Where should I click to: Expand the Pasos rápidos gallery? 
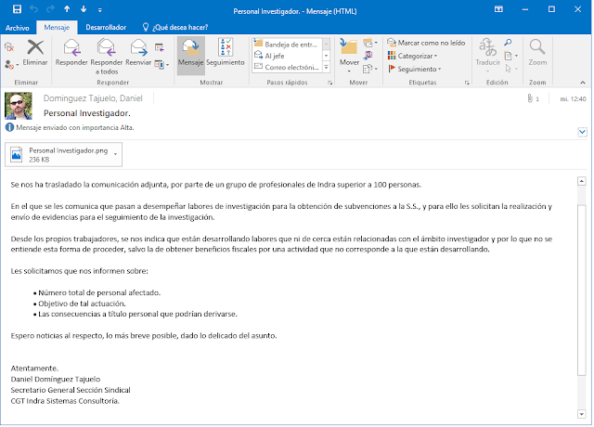coord(326,67)
